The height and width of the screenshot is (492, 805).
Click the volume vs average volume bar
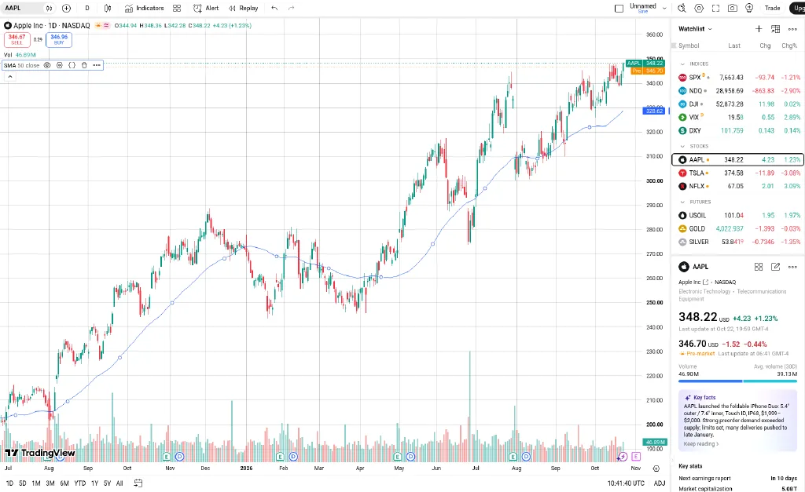click(737, 381)
